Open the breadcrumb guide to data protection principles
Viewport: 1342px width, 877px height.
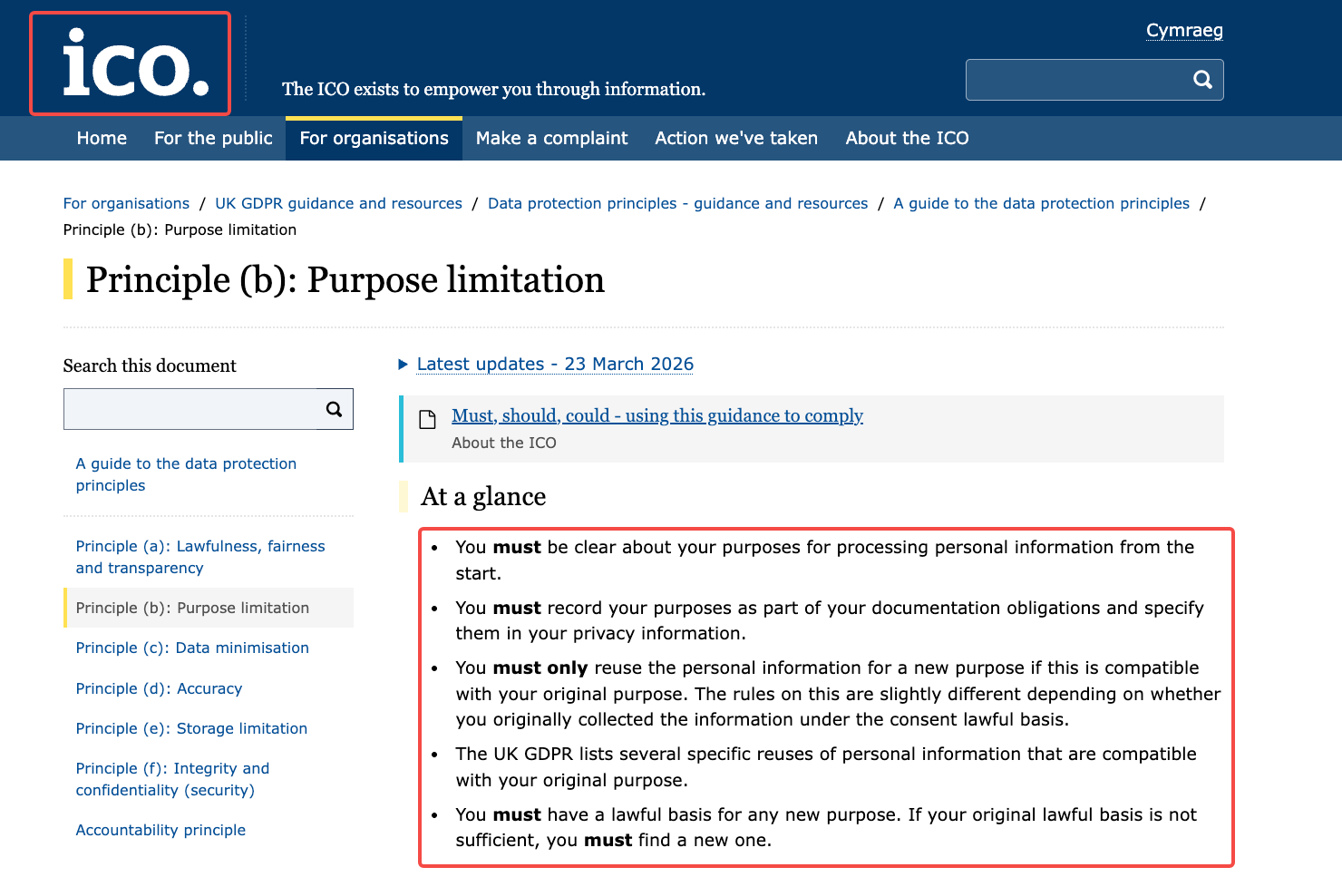click(x=1041, y=203)
